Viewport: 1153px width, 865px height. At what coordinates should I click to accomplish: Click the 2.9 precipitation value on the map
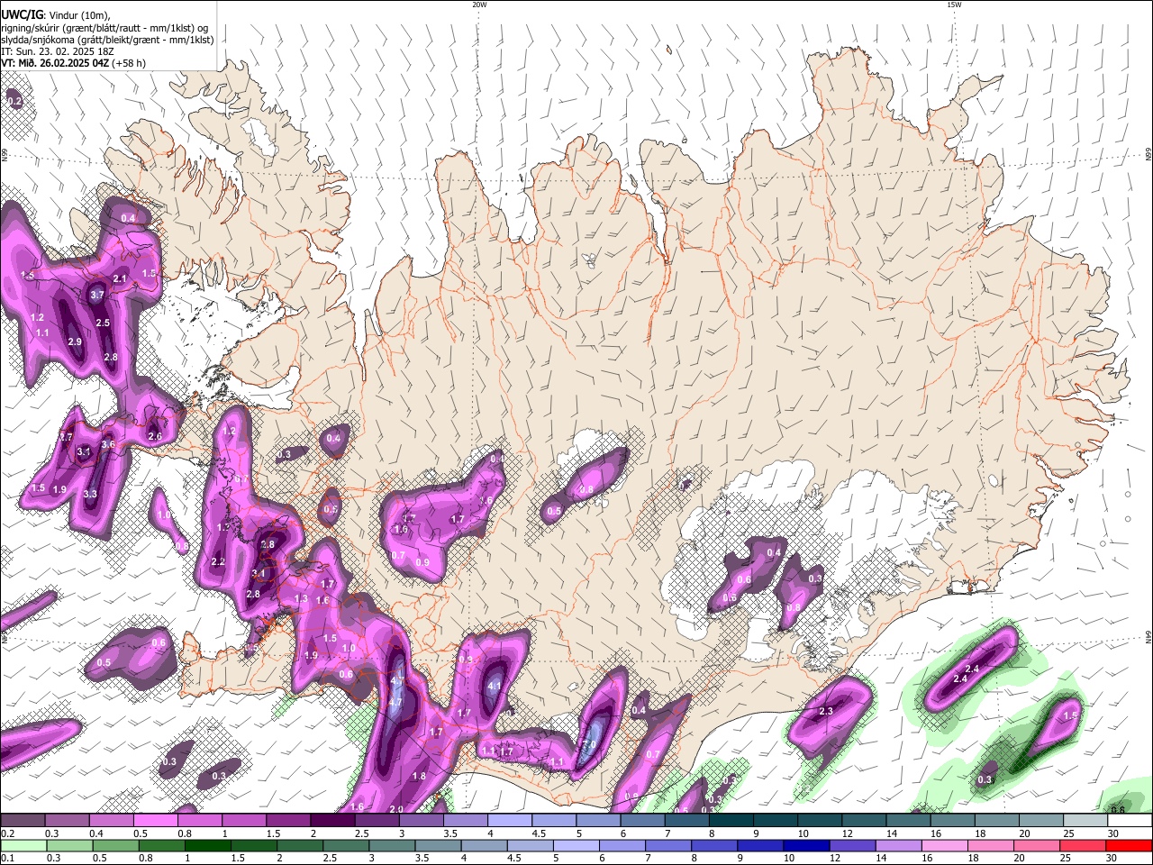pyautogui.click(x=75, y=342)
